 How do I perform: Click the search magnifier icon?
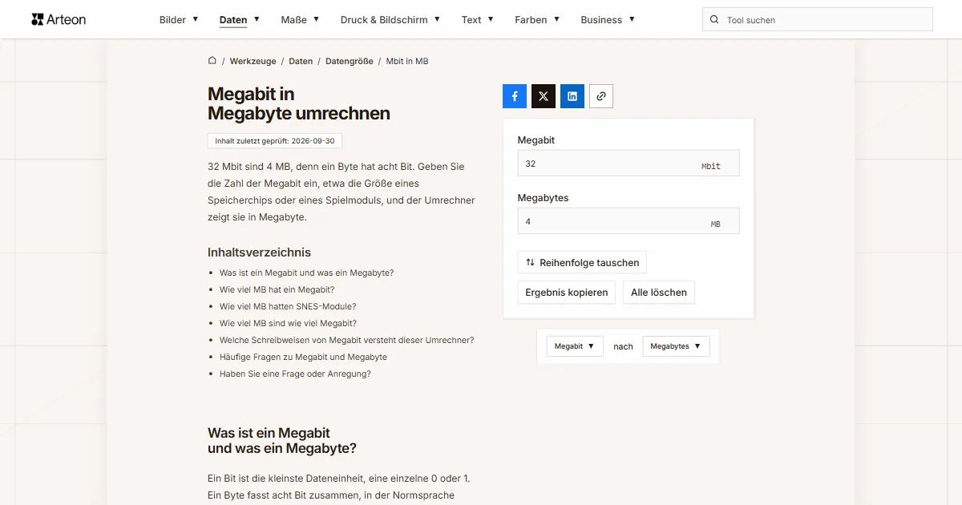point(714,19)
